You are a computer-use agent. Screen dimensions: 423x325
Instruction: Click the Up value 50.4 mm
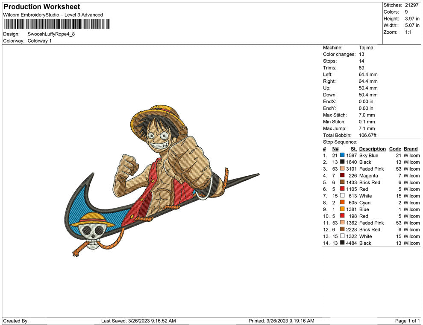point(368,88)
